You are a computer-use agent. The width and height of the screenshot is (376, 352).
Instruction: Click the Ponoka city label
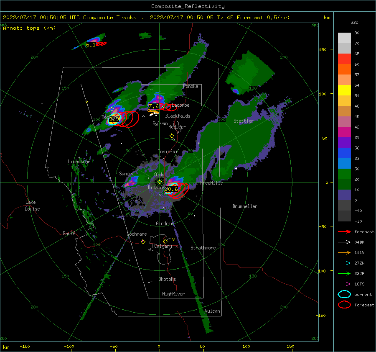tap(191, 86)
